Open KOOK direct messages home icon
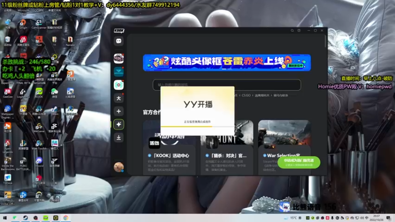The height and width of the screenshot is (222, 395). click(x=118, y=41)
